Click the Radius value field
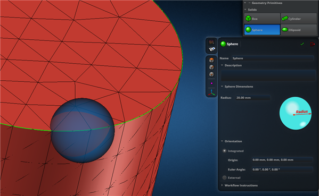Screen dimensions: 319x196 (x=253, y=98)
